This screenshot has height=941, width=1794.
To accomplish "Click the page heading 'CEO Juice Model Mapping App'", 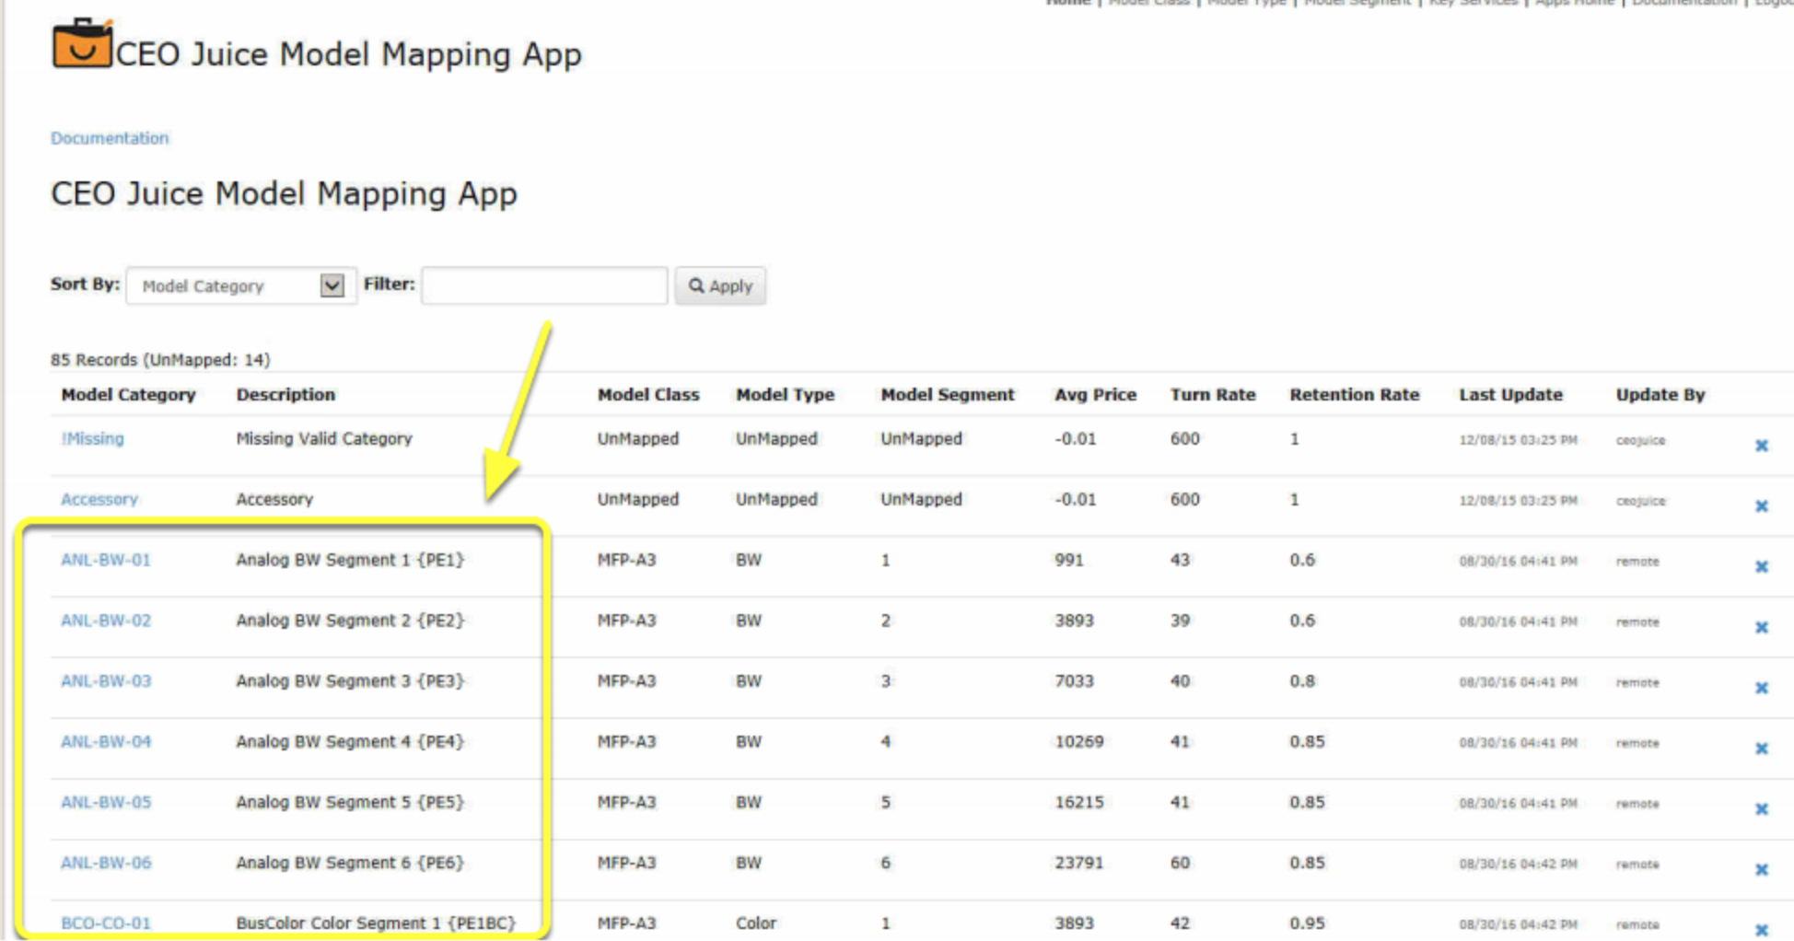I will (x=284, y=194).
